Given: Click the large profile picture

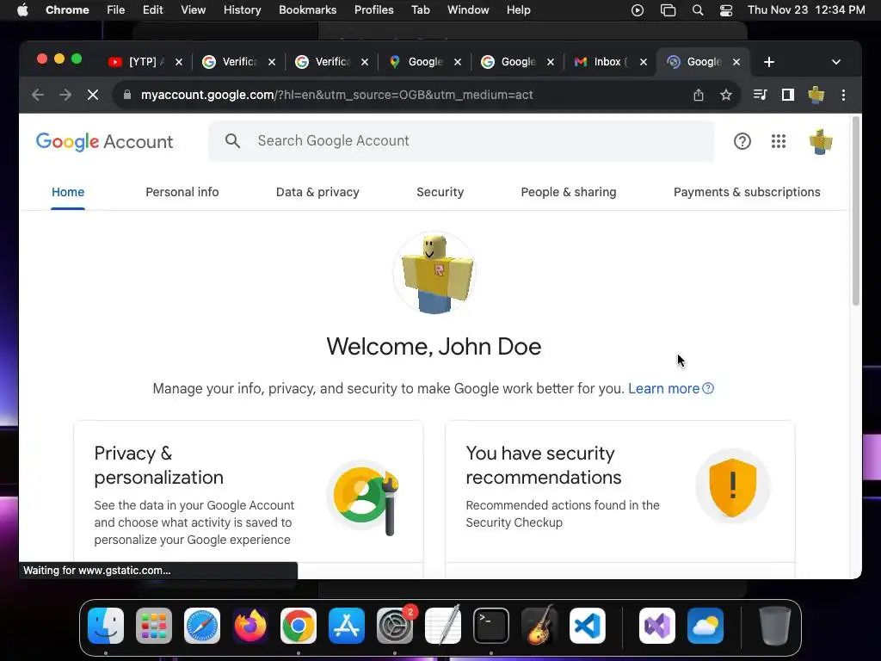Looking at the screenshot, I should coord(434,273).
